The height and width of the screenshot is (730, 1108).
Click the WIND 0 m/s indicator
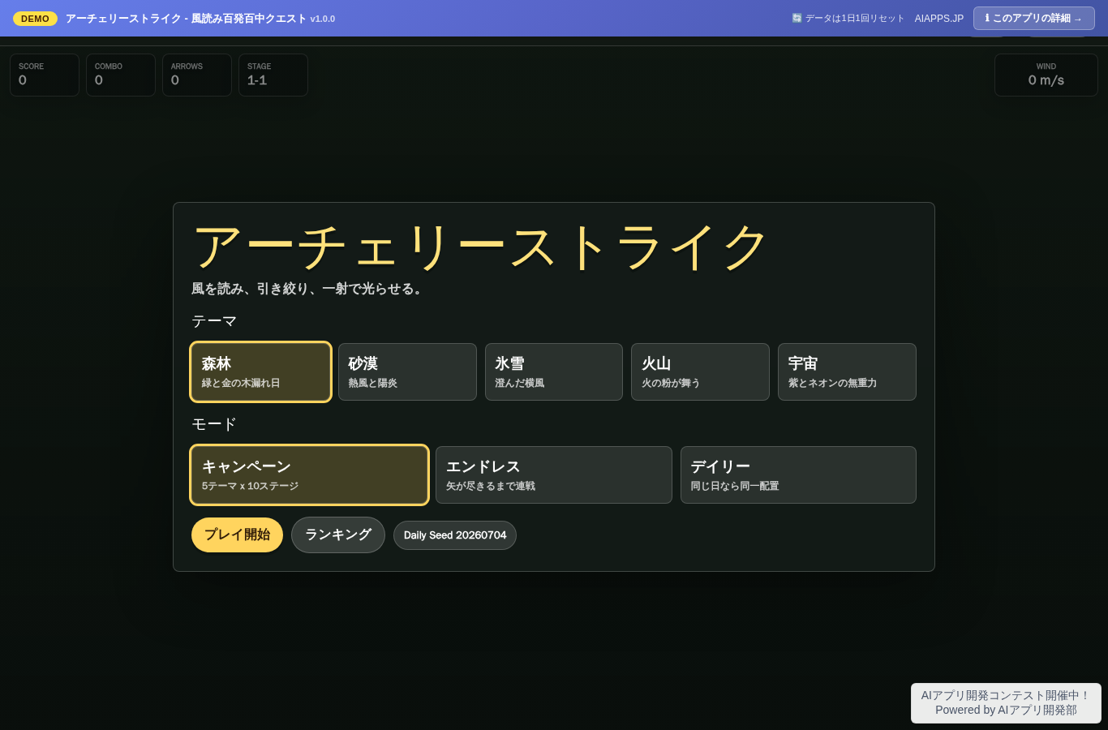1046,75
